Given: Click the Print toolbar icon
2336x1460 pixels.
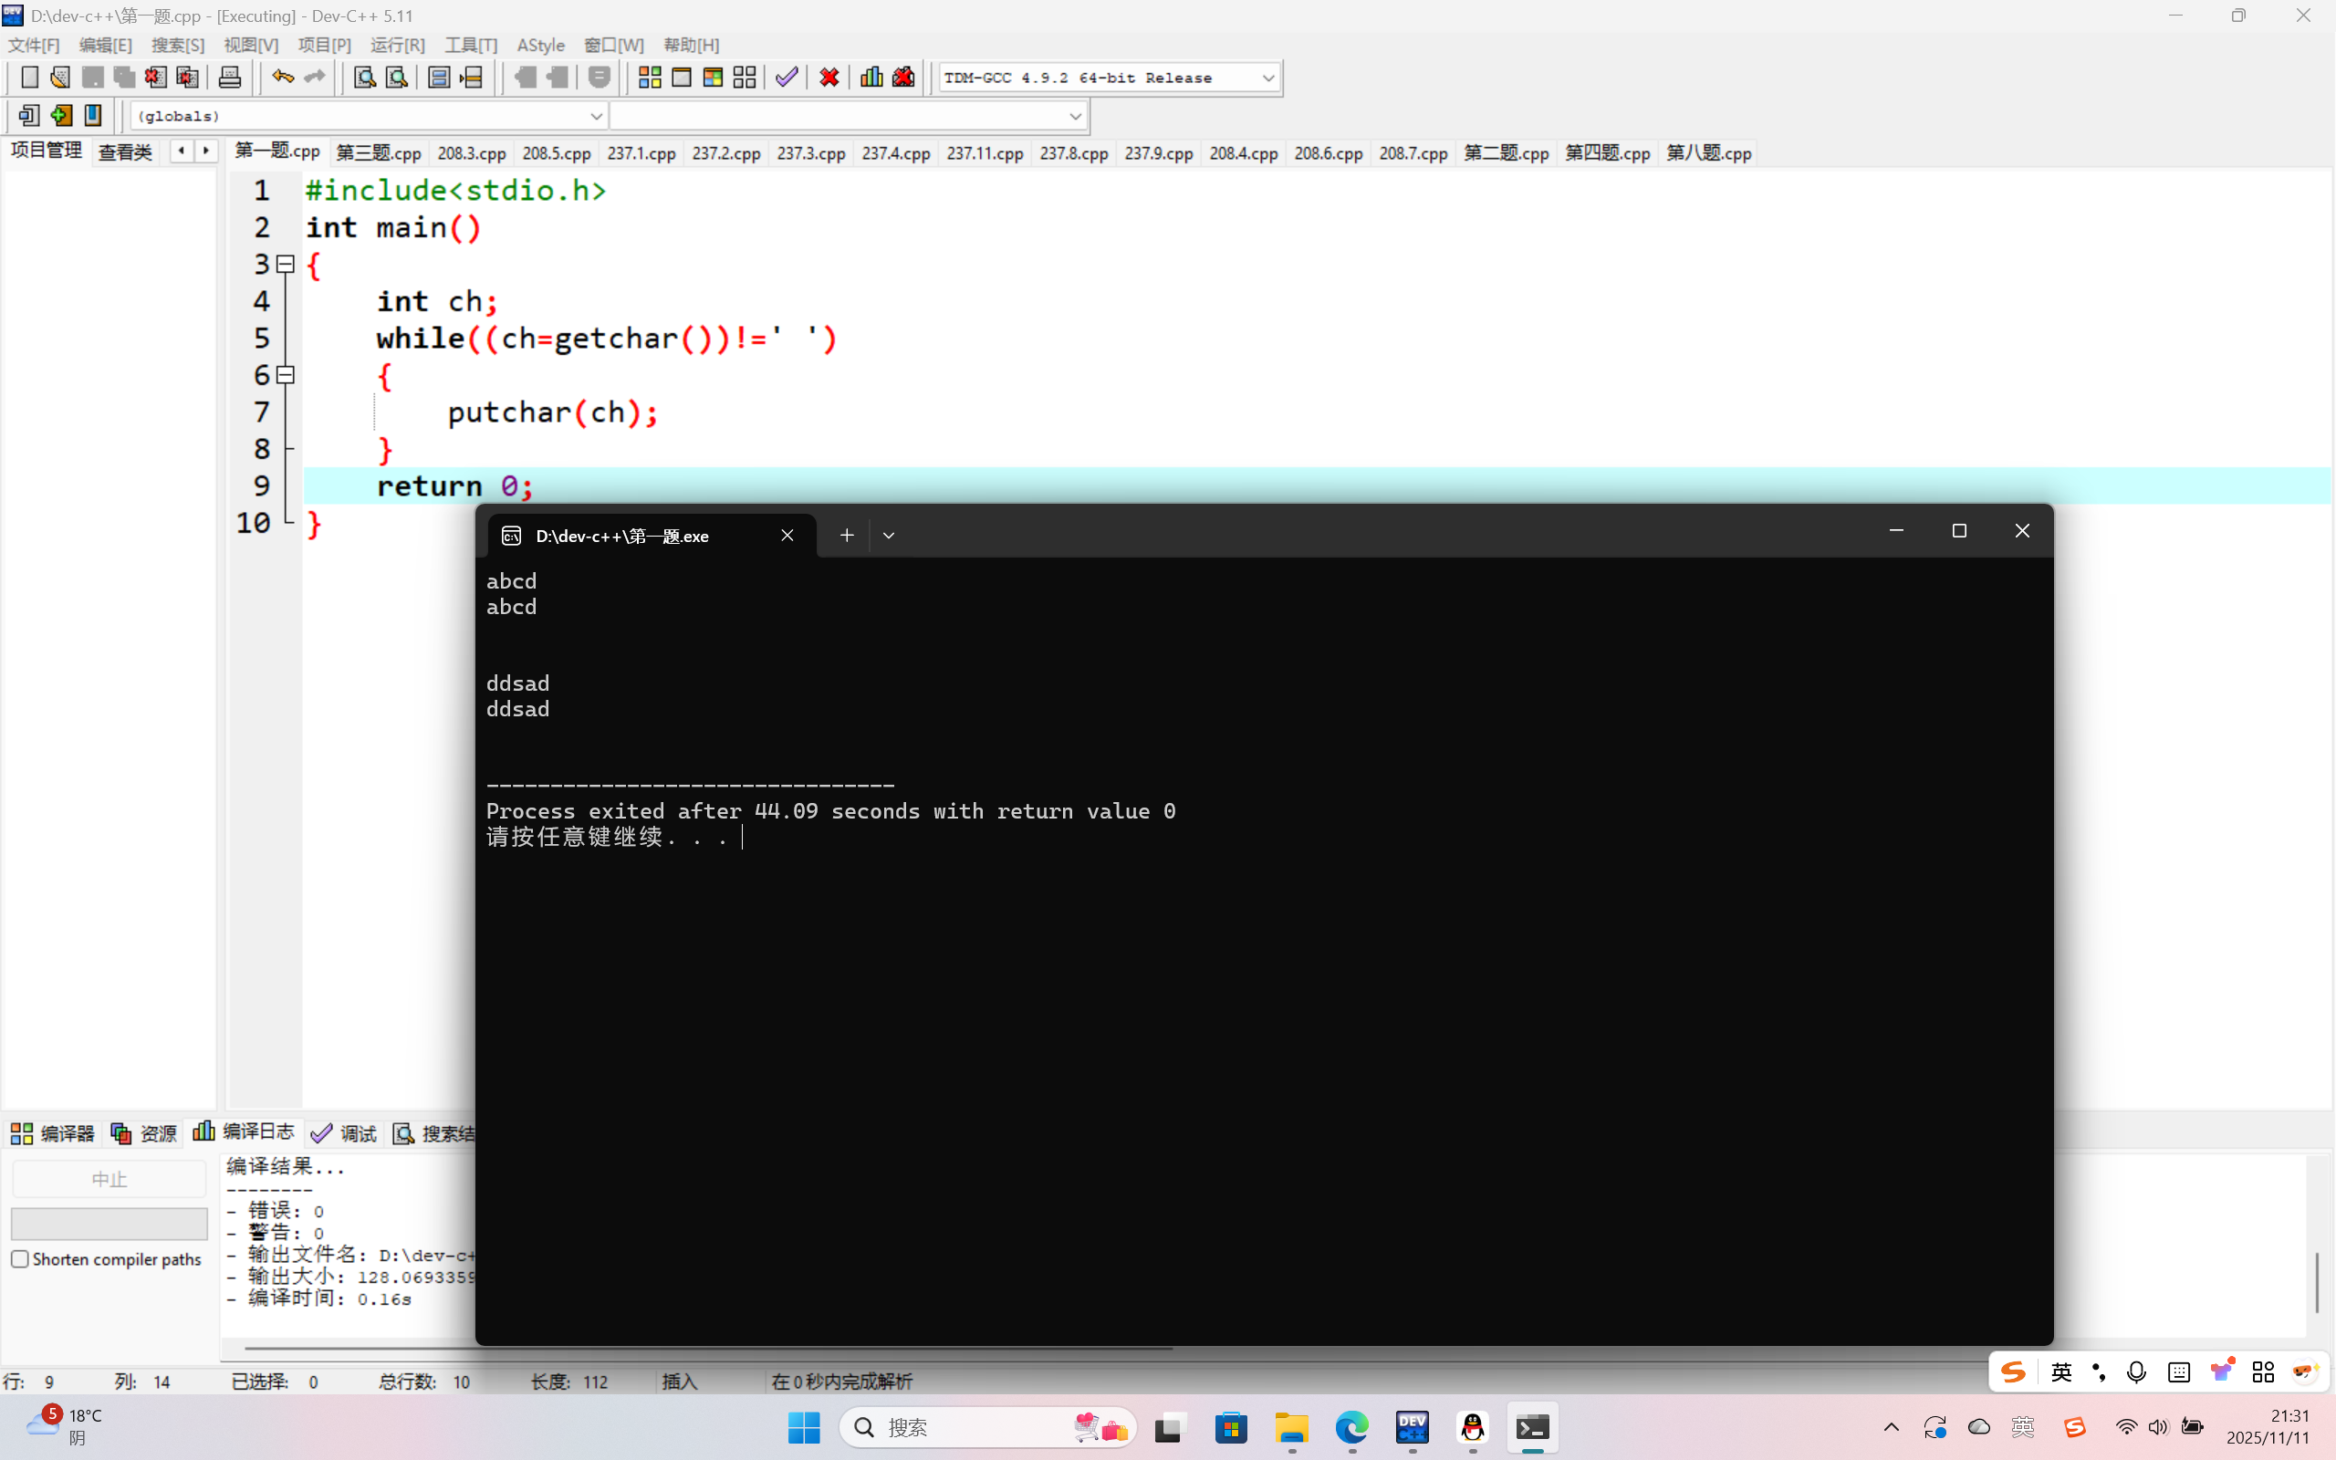Looking at the screenshot, I should [x=230, y=78].
